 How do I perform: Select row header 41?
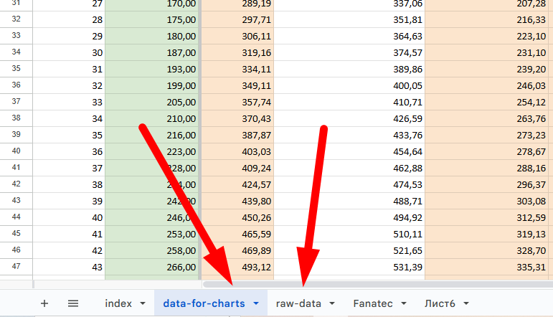click(16, 168)
